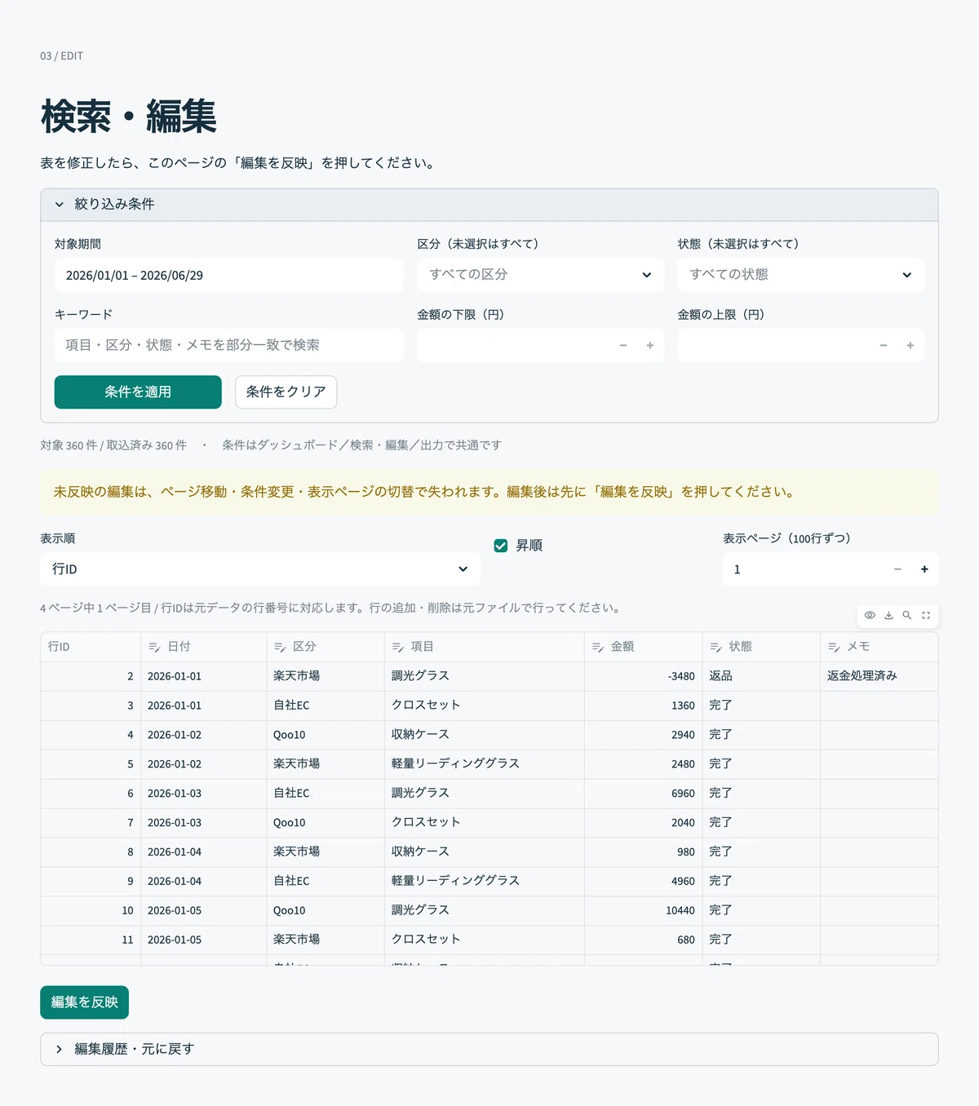Focus the キーワード search field

[228, 345]
